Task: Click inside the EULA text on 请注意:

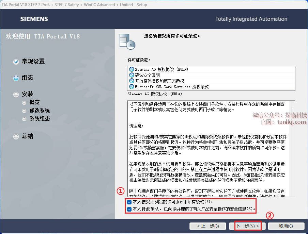Action: (136, 126)
